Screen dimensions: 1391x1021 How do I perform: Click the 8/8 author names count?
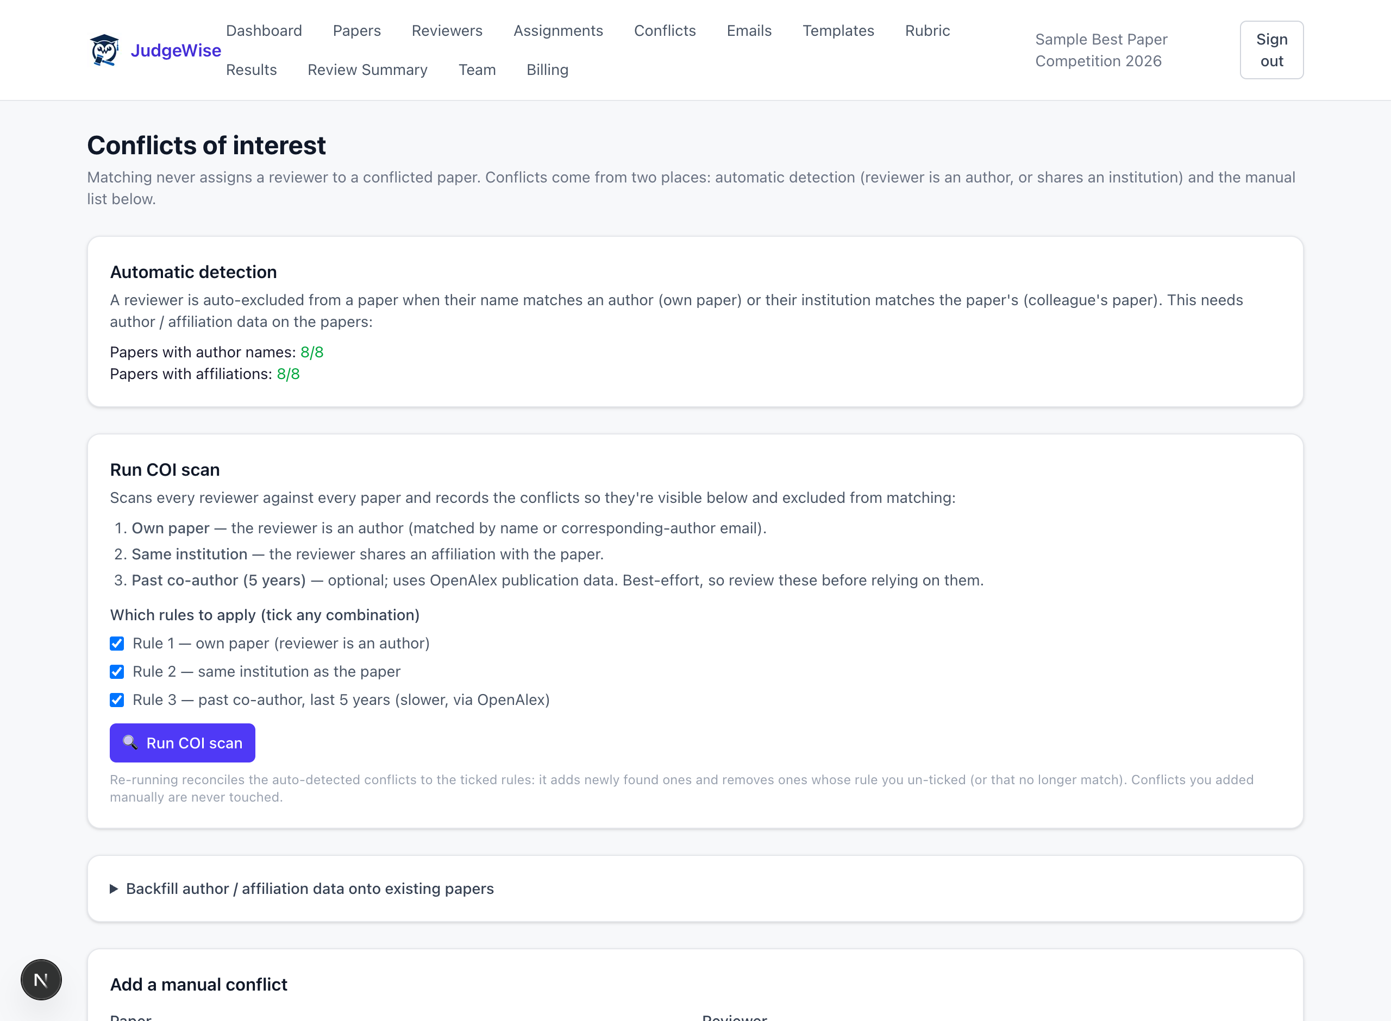[312, 352]
